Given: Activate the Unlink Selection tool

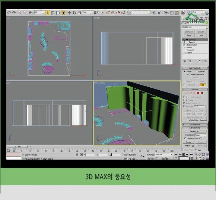Looking at the screenshot, I should coord(25,13).
